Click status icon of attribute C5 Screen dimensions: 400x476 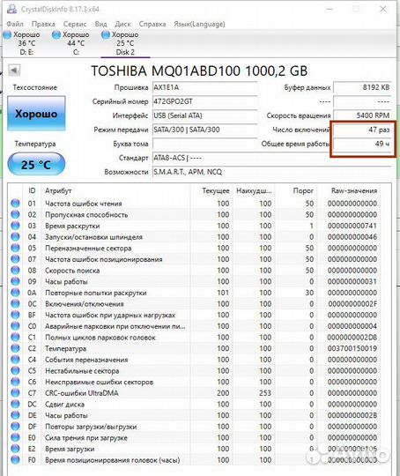[x=15, y=370]
